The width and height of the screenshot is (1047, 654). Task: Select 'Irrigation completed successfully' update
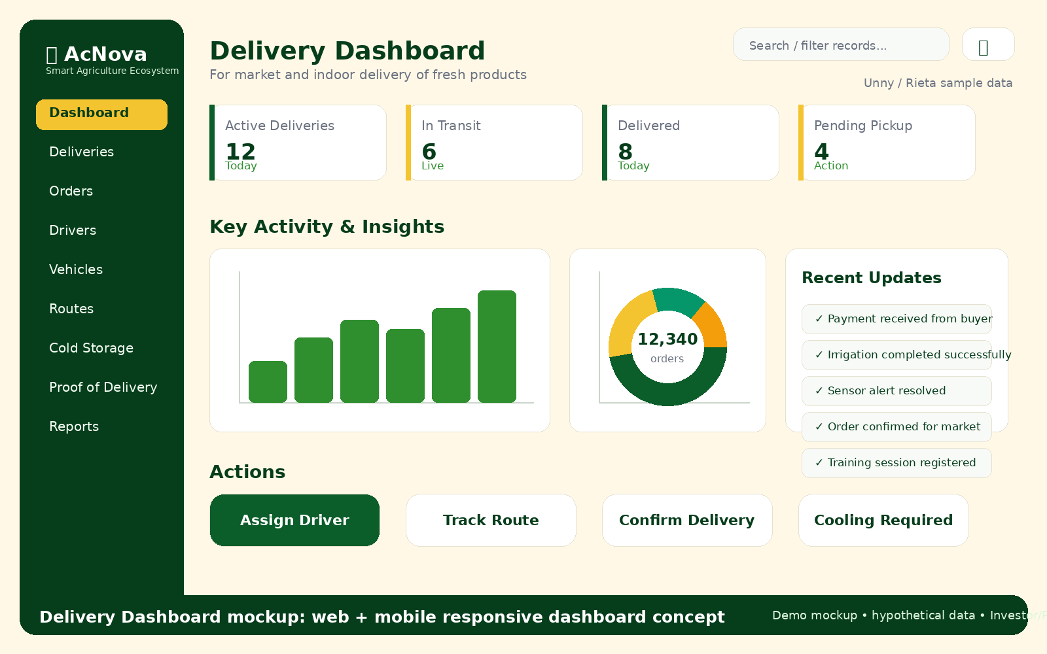pos(896,355)
